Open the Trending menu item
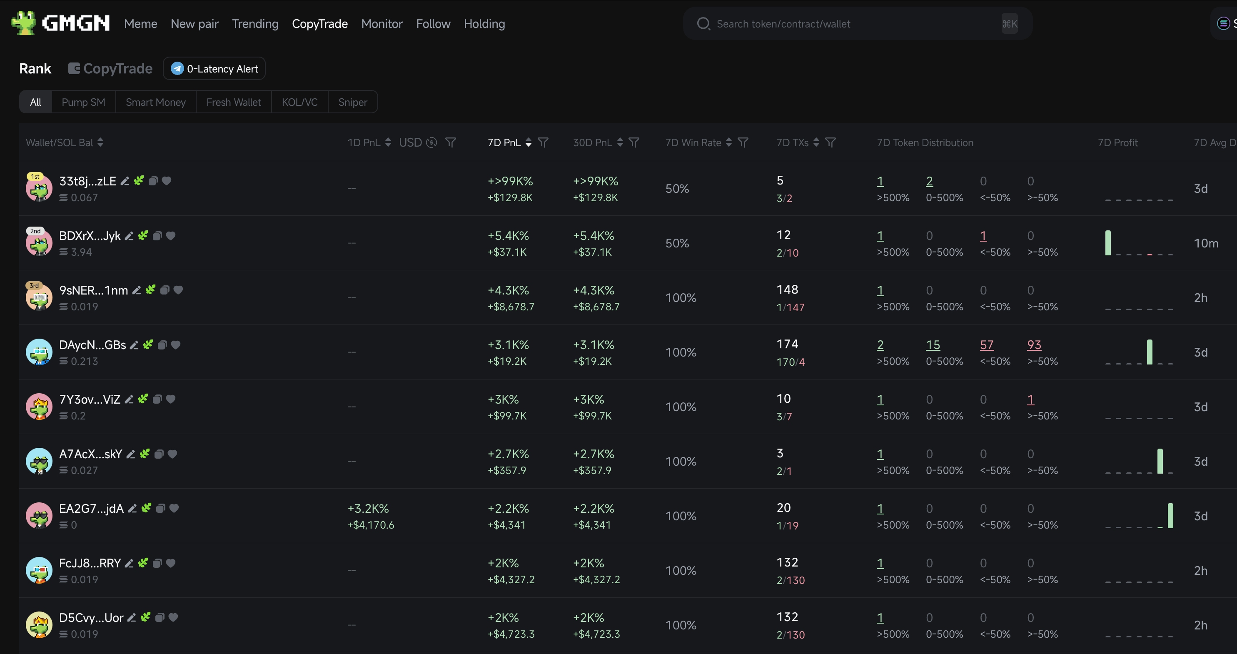 tap(255, 23)
